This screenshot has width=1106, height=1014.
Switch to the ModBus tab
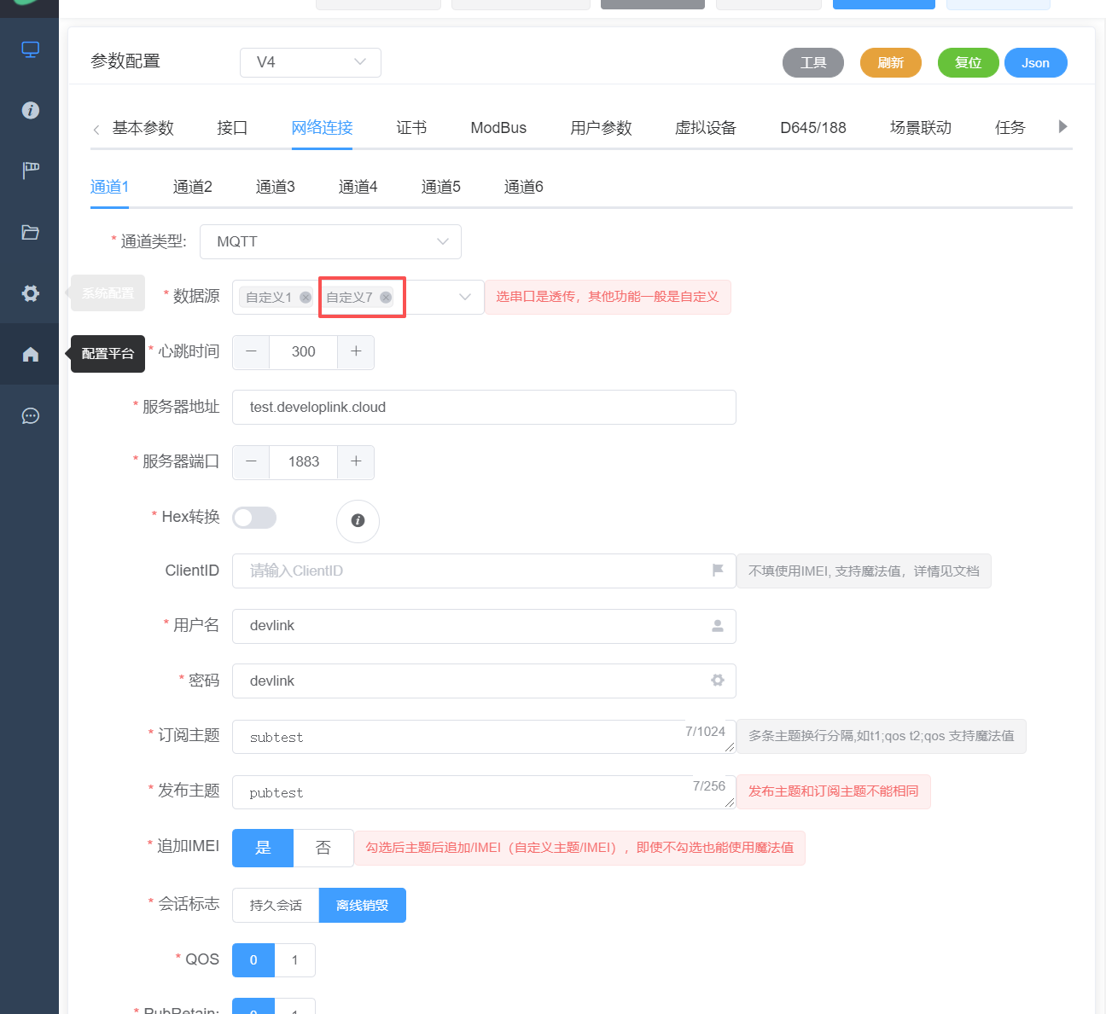498,128
